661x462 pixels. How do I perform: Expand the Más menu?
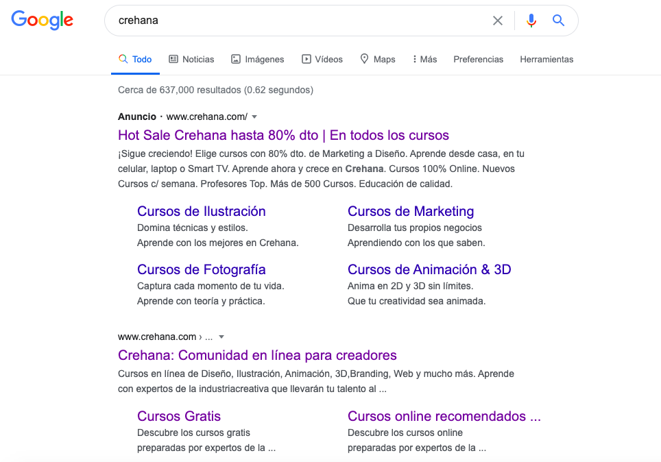424,60
